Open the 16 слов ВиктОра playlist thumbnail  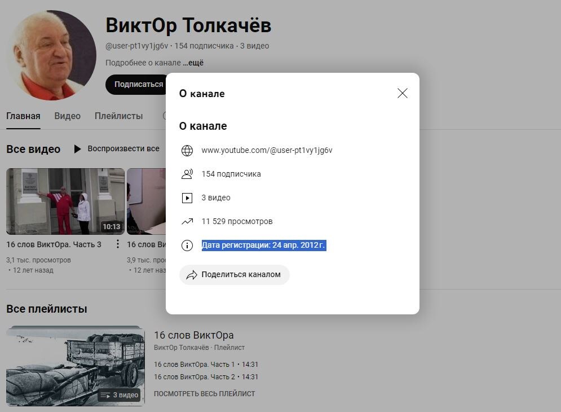point(76,366)
